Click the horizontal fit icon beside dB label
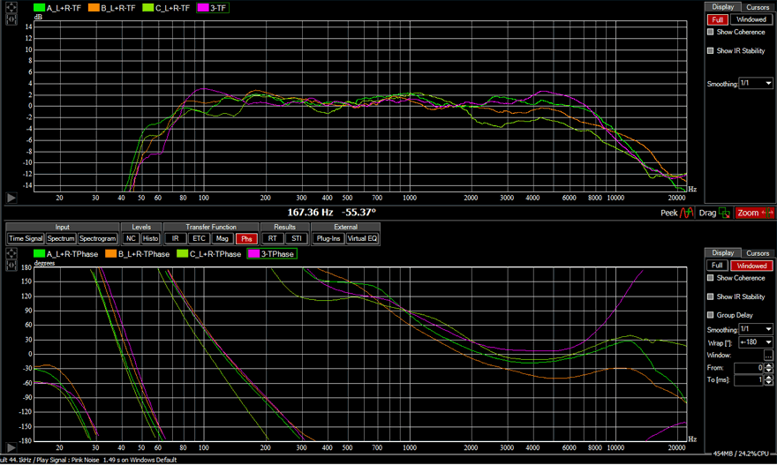777x465 pixels. pos(11,19)
